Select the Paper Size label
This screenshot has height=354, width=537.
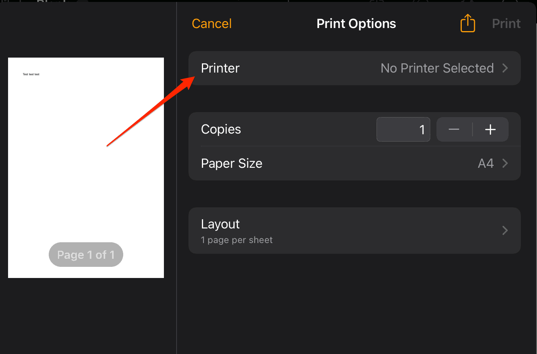pyautogui.click(x=231, y=164)
